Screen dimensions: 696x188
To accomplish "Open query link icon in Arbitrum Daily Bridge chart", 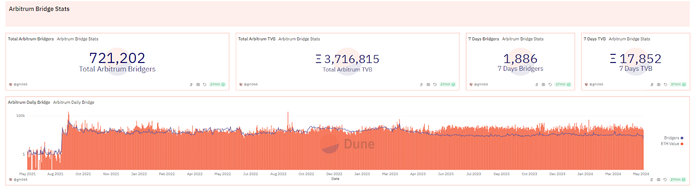I will pos(652,179).
